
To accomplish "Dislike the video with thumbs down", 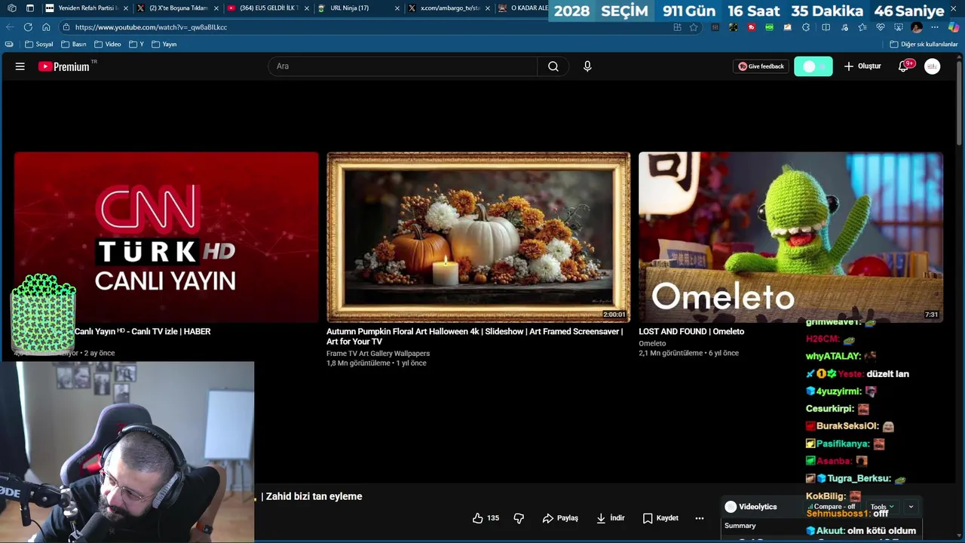I will click(x=519, y=518).
